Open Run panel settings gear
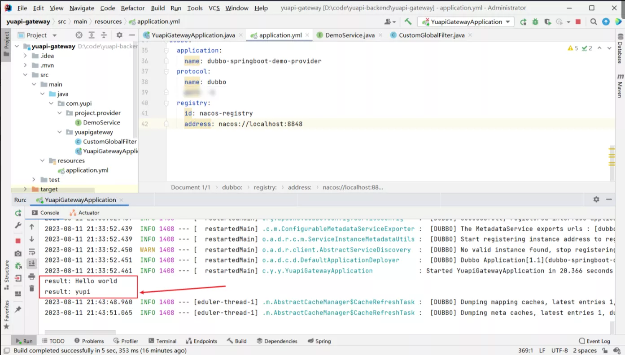 click(596, 199)
